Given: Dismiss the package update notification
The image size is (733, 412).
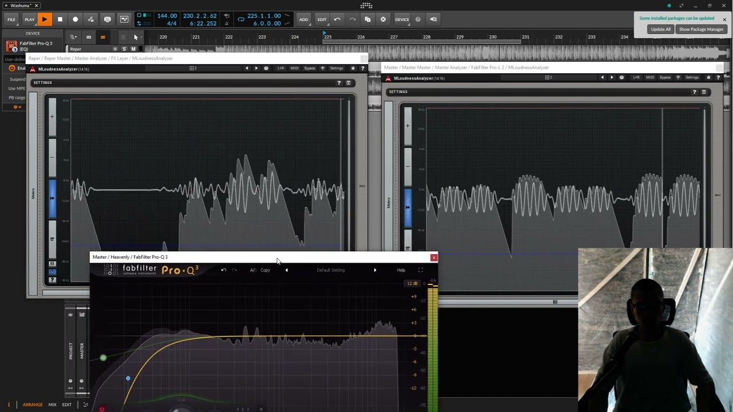Looking at the screenshot, I should click(724, 19).
